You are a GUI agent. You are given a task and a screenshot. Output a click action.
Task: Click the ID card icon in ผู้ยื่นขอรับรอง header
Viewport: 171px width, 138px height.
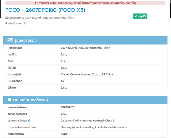10,40
